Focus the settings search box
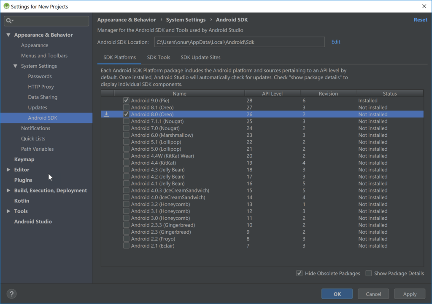The image size is (432, 304). click(46, 21)
